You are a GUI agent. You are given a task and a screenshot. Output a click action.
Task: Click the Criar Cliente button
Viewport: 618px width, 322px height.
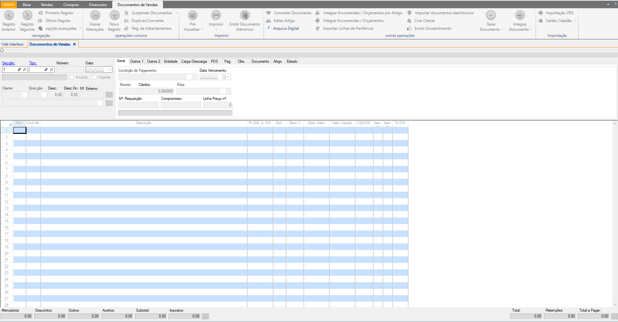[424, 21]
